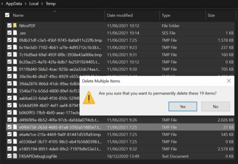Click the file icon of e1805194-8951 file
This screenshot has height=164, width=238.
15,149
